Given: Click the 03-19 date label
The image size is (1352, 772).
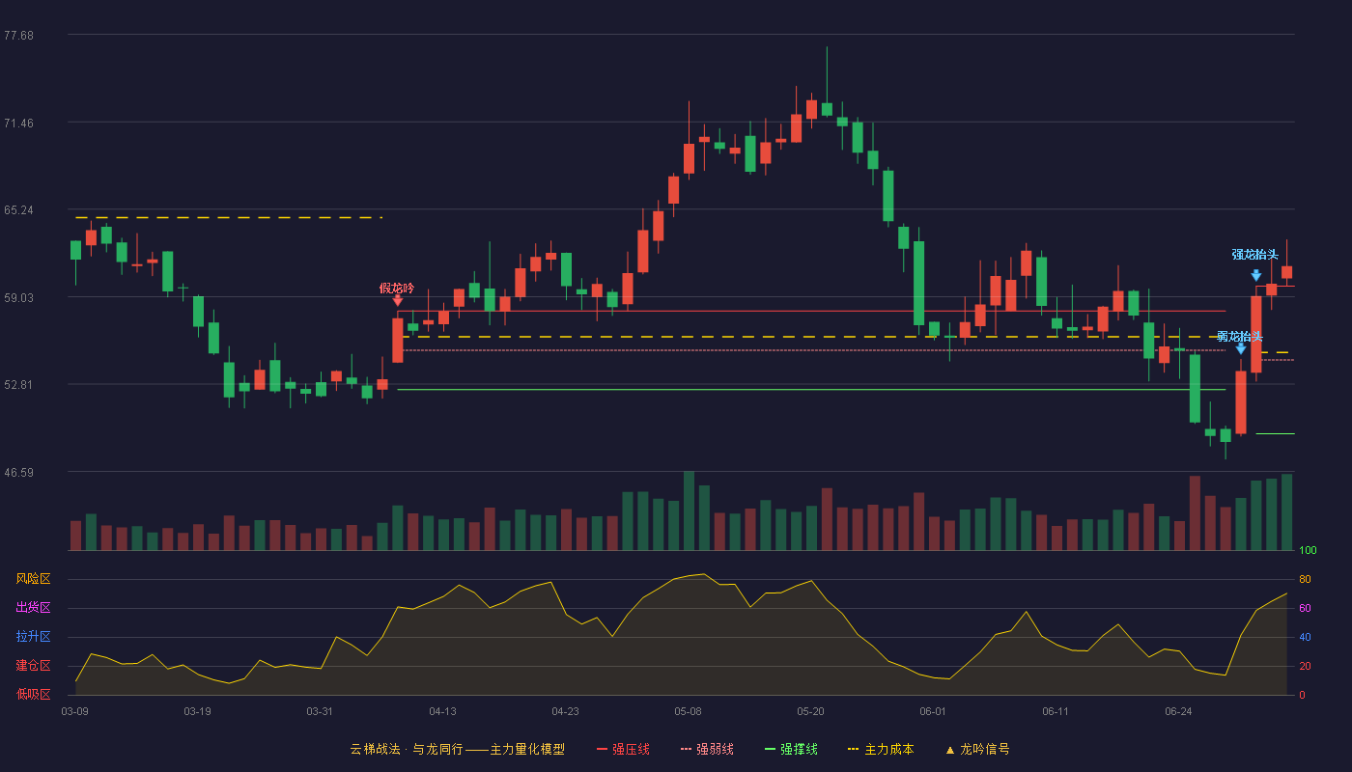Looking at the screenshot, I should pos(197,711).
